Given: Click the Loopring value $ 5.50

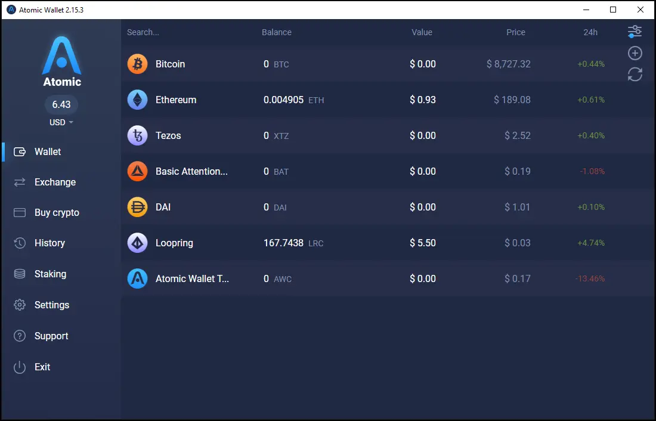Looking at the screenshot, I should 423,243.
